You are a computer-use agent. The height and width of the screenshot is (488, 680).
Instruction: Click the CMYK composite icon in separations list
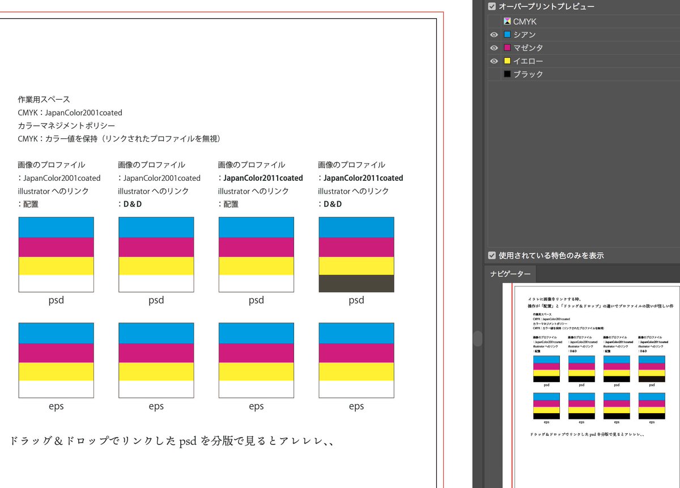point(507,22)
